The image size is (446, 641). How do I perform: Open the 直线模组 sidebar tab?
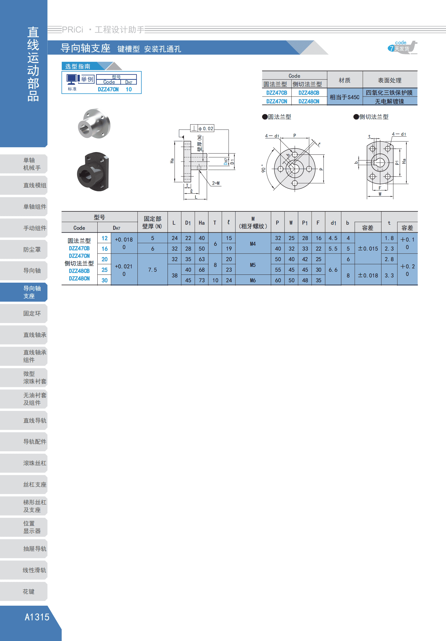24,185
